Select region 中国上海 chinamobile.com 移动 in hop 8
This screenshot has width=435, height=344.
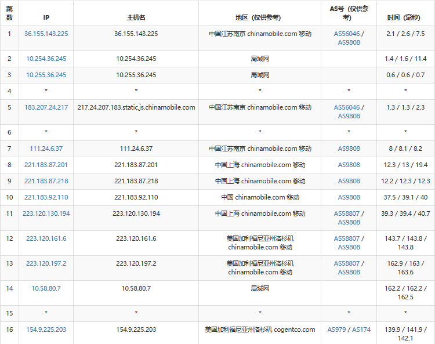click(260, 165)
